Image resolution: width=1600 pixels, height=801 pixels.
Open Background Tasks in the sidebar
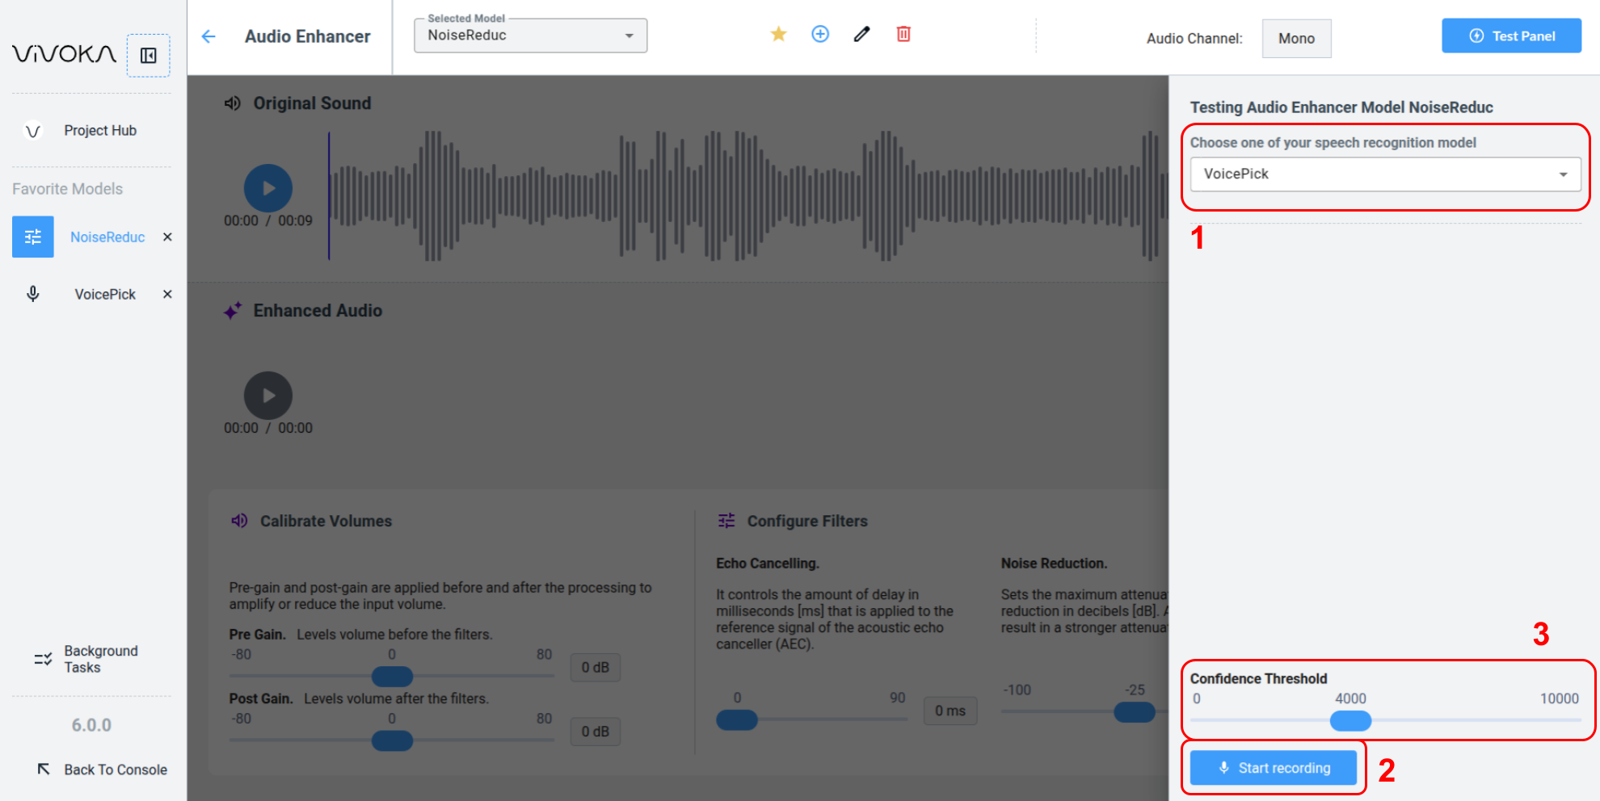pyautogui.click(x=100, y=659)
